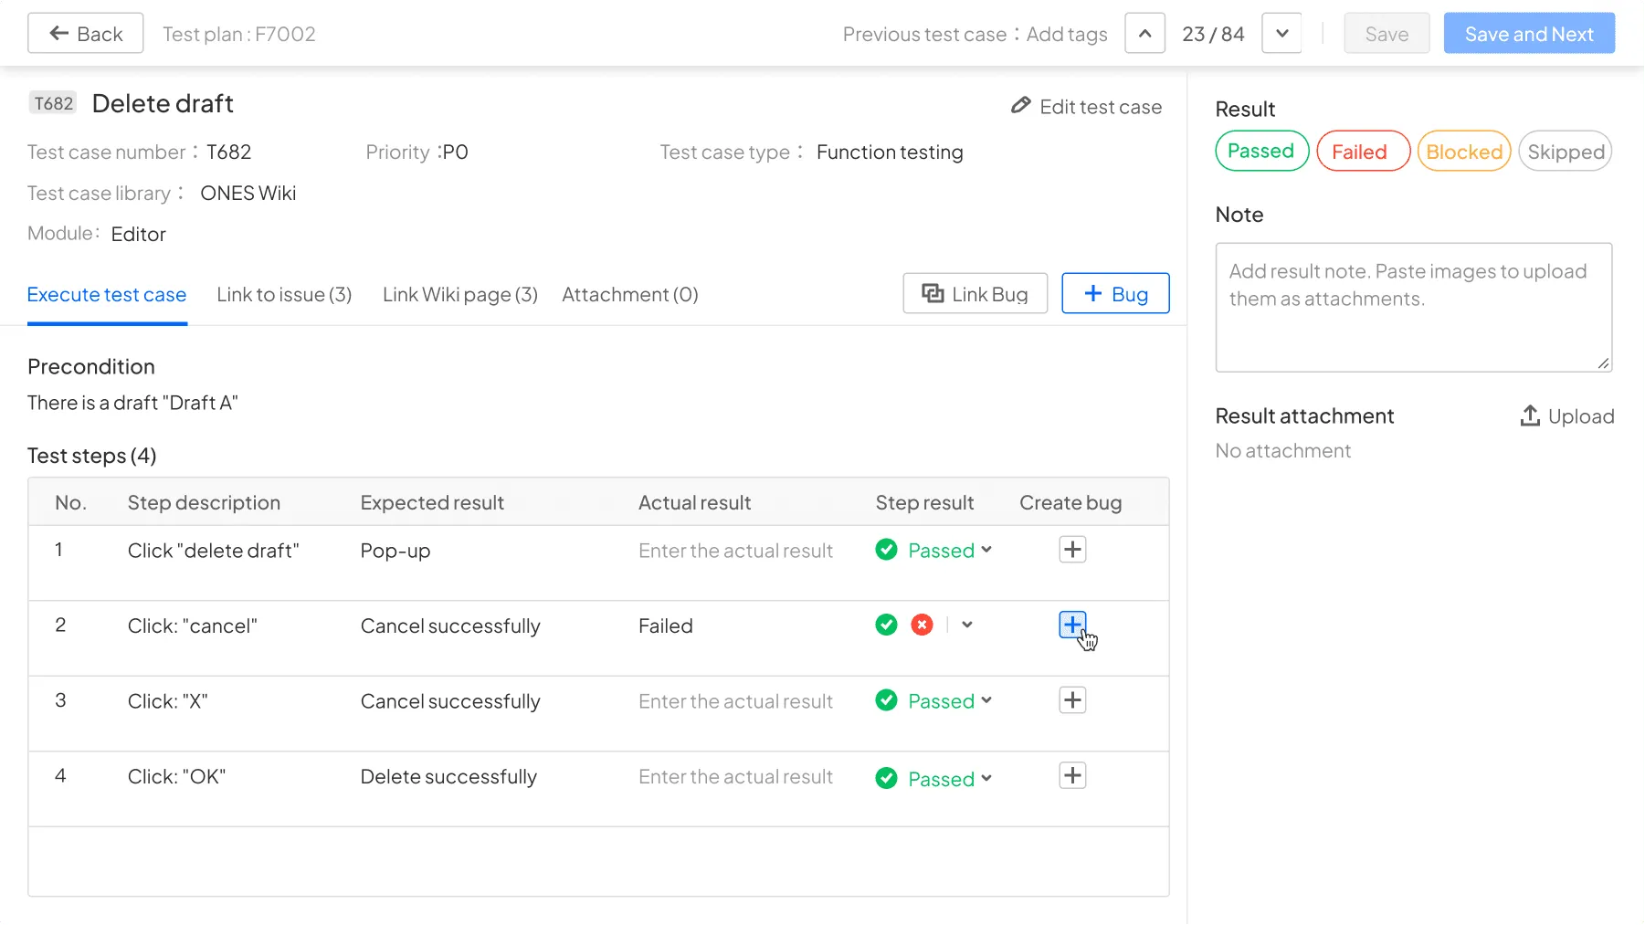Click actual result field for step 4
Image resolution: width=1645 pixels, height=925 pixels.
[x=735, y=777]
